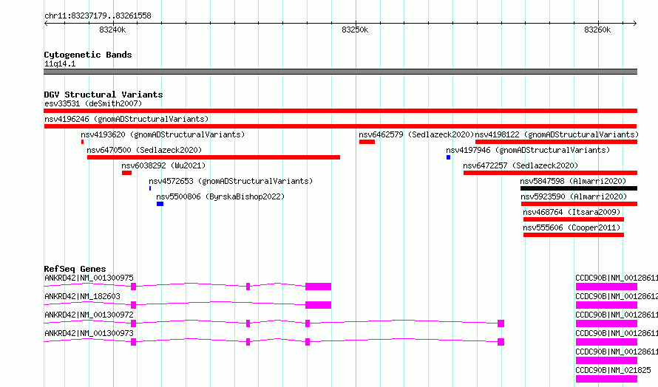Screen dimensions: 658x387
Task: Click the long red bar under nsv6470500
Action: (214, 157)
